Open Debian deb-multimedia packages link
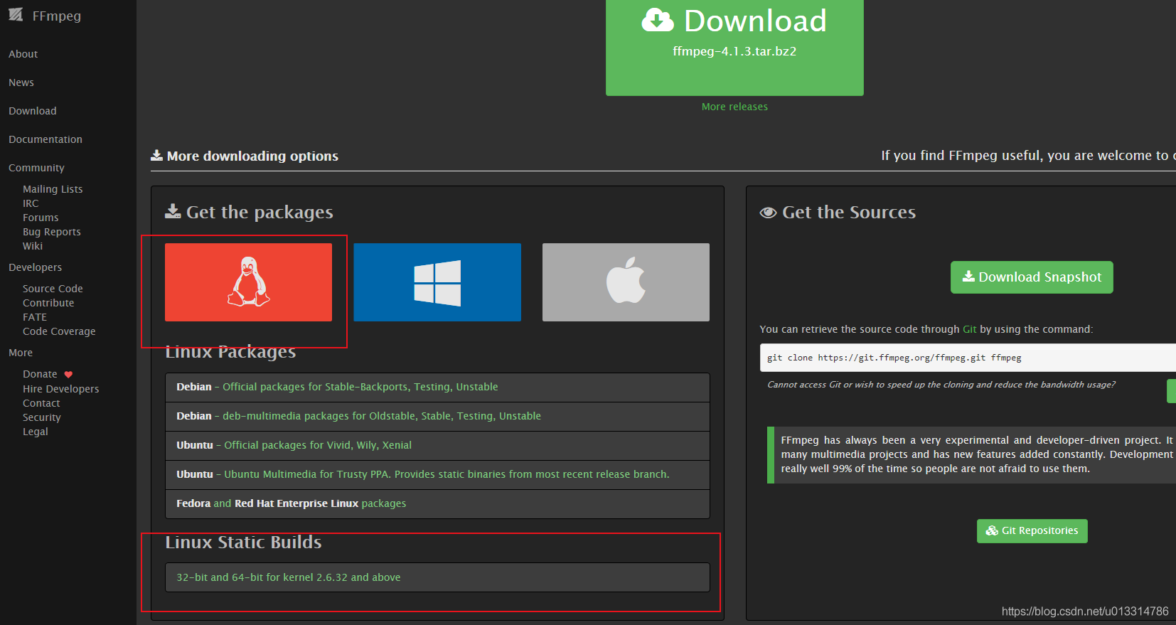Viewport: 1176px width, 625px height. [382, 416]
